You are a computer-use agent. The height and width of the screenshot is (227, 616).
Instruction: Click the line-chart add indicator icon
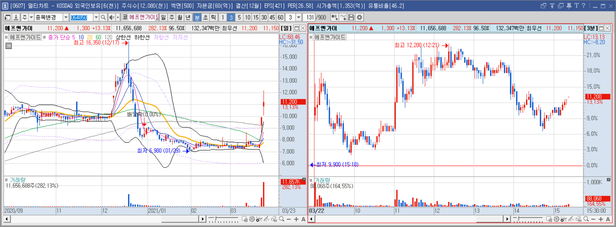pos(343,17)
